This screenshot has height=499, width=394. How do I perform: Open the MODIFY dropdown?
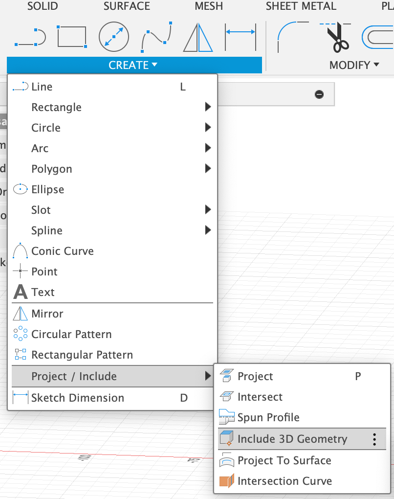(354, 65)
